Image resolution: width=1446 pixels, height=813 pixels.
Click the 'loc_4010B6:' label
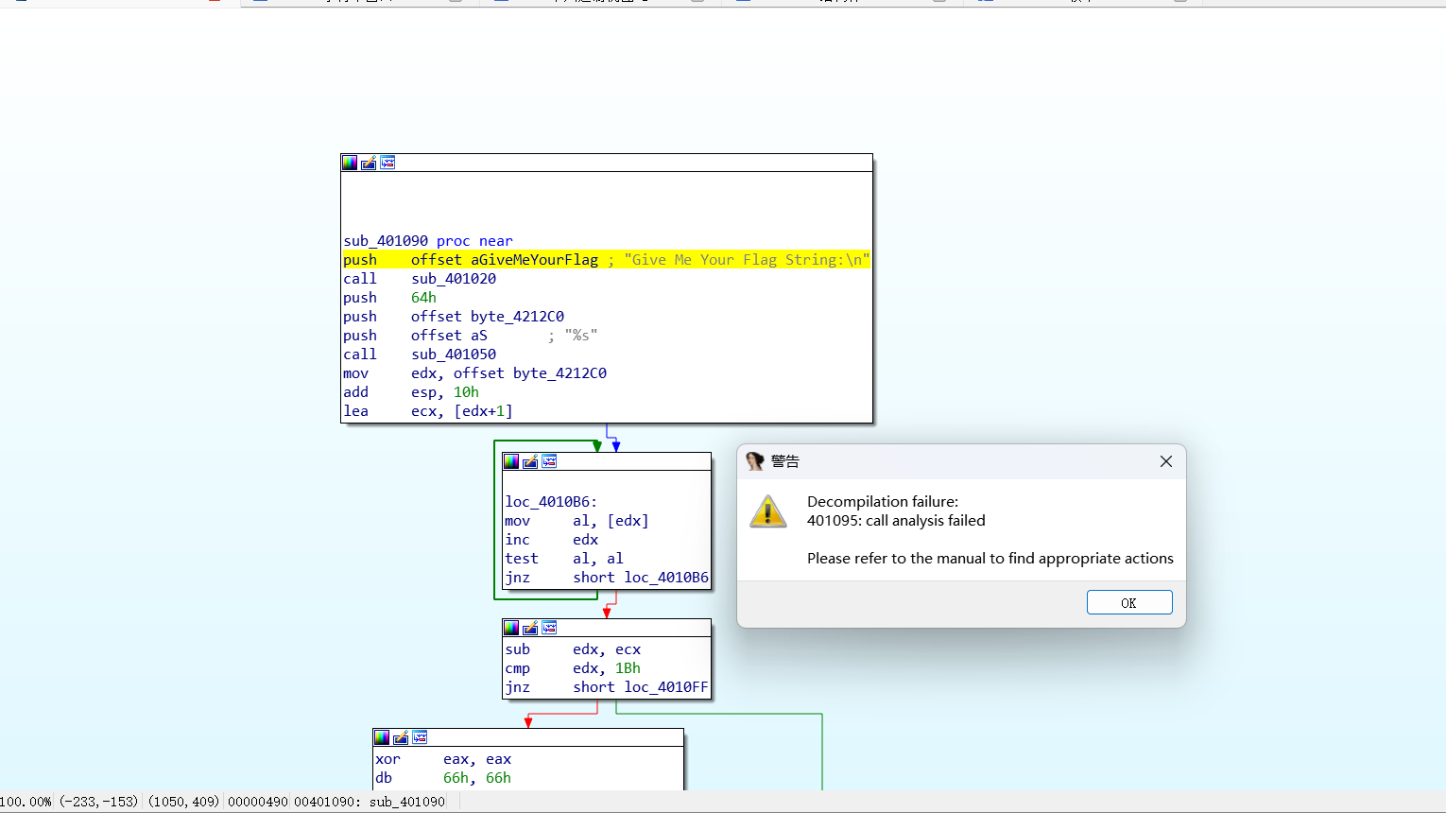click(x=551, y=502)
